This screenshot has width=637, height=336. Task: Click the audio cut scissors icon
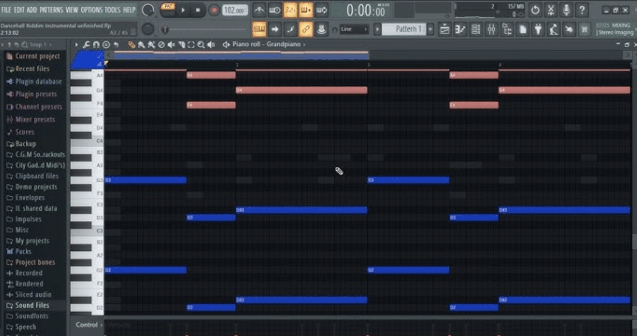551,10
